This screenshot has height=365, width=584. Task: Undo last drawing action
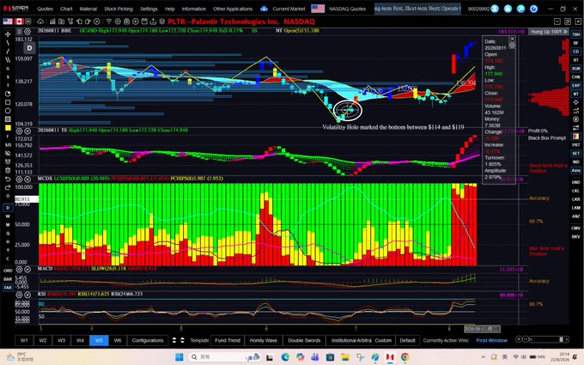[x=8, y=179]
